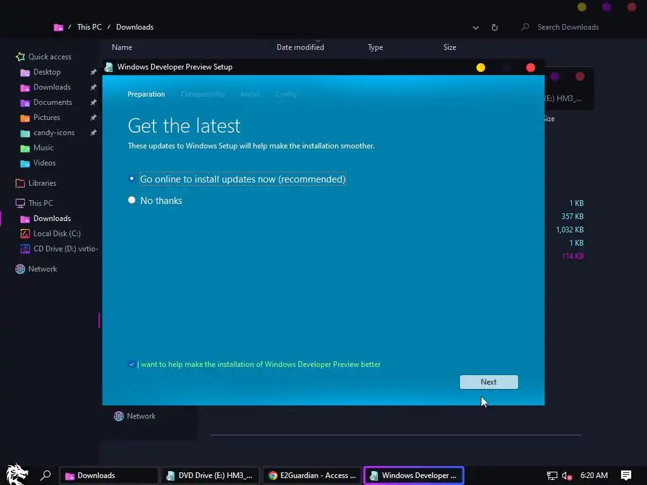Screen dimensions: 647x485
Task: Click the Videos folder icon
Action: [25, 164]
